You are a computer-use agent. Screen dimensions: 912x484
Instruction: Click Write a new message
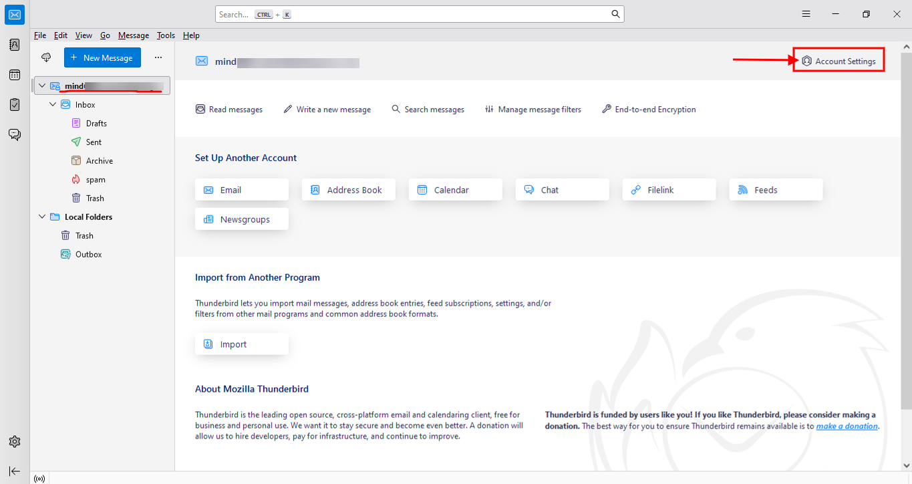coord(327,110)
